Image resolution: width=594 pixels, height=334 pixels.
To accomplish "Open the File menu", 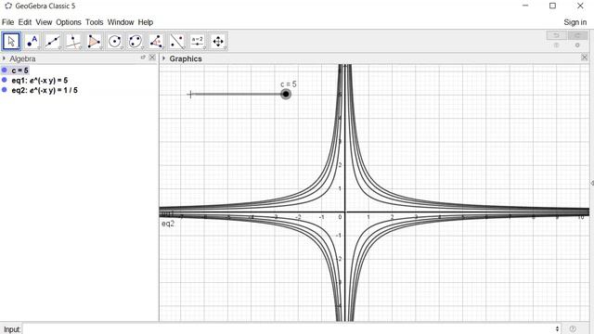I will [x=7, y=22].
